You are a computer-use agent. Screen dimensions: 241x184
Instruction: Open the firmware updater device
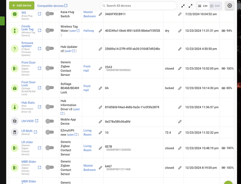coord(27,45)
